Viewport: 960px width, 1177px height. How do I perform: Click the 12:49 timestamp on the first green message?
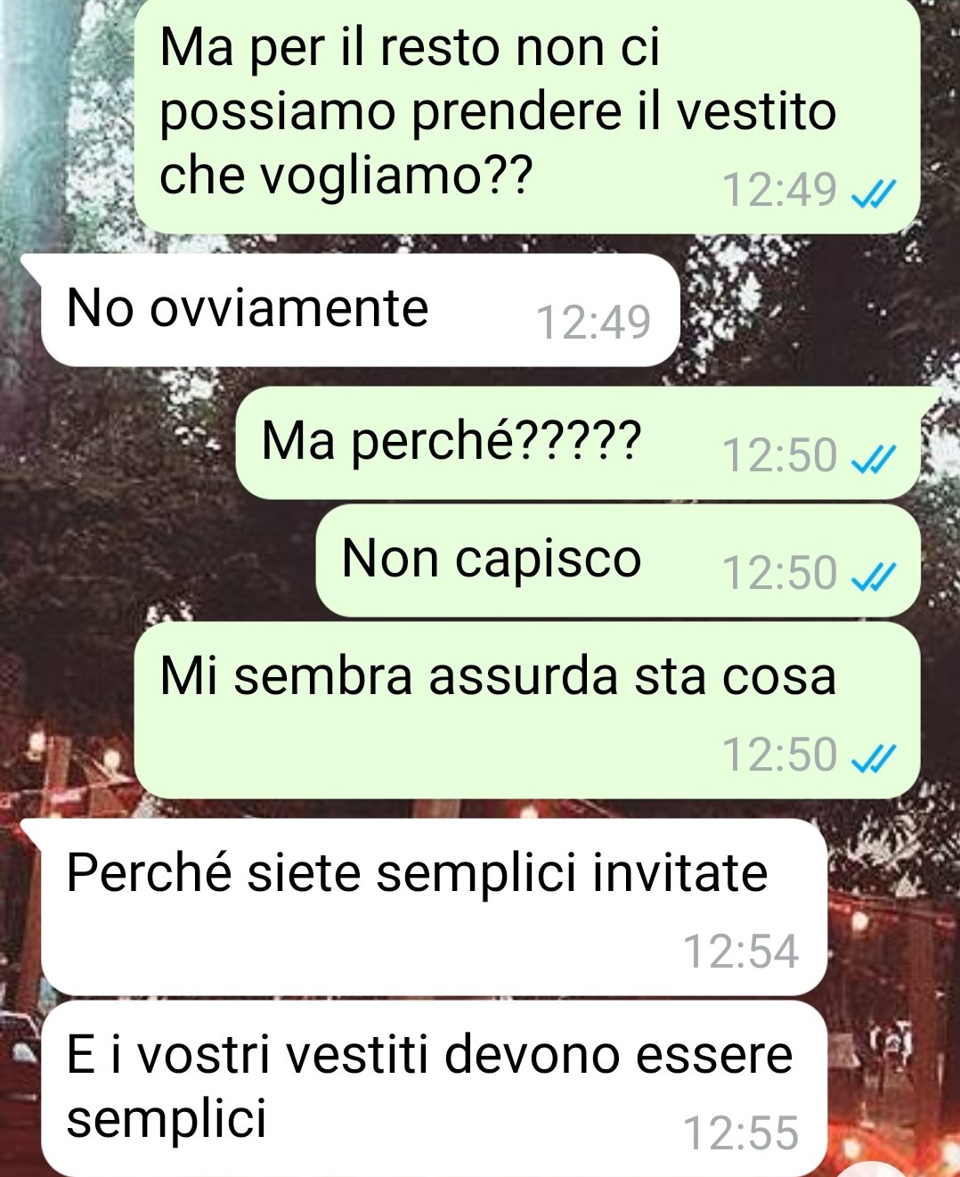[779, 191]
